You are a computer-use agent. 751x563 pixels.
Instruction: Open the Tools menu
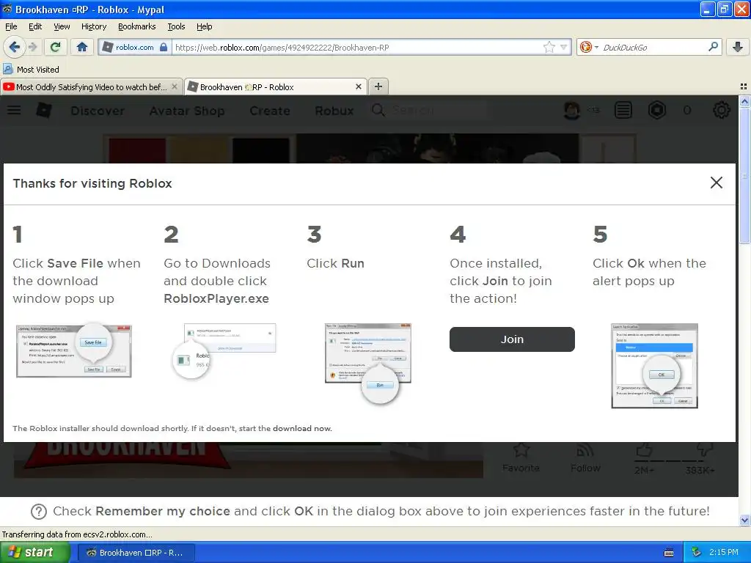pos(176,26)
